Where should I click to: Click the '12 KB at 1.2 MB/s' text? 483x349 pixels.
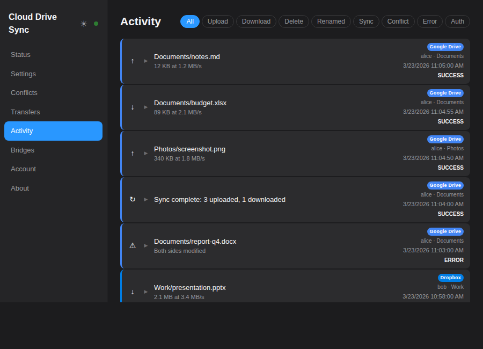tap(178, 66)
